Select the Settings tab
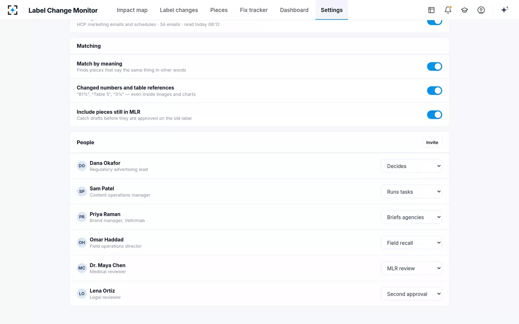Image resolution: width=519 pixels, height=324 pixels. point(332,10)
